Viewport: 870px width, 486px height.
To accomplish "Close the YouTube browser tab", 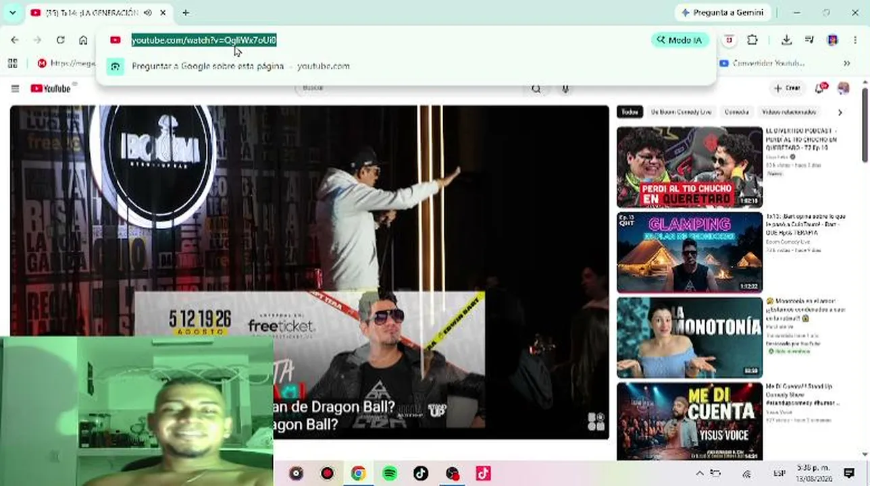I will [163, 12].
